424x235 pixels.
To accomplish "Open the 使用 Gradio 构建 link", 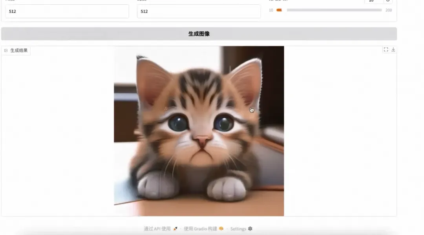I will (x=204, y=229).
